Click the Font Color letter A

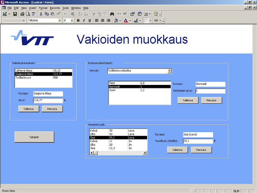126,21
